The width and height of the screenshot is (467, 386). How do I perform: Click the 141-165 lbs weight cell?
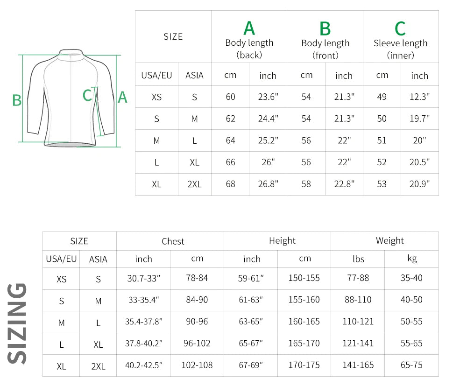tap(358, 365)
